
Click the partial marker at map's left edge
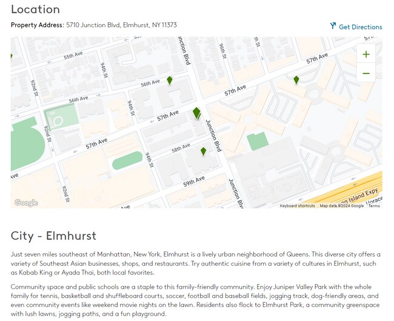(12, 56)
